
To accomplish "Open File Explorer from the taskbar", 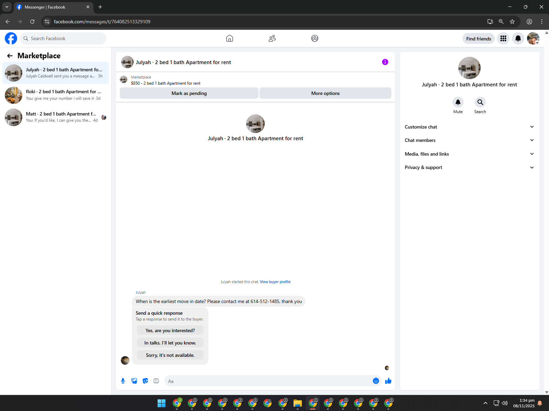I will click(x=298, y=403).
